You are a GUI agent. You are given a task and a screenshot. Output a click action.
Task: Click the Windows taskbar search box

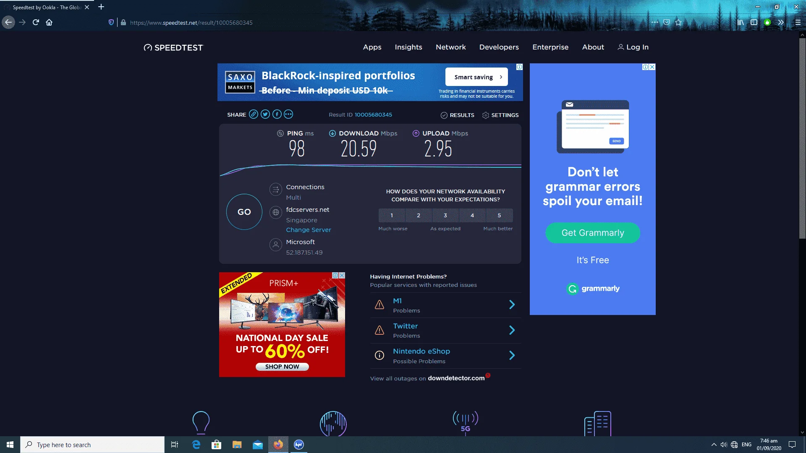click(92, 445)
